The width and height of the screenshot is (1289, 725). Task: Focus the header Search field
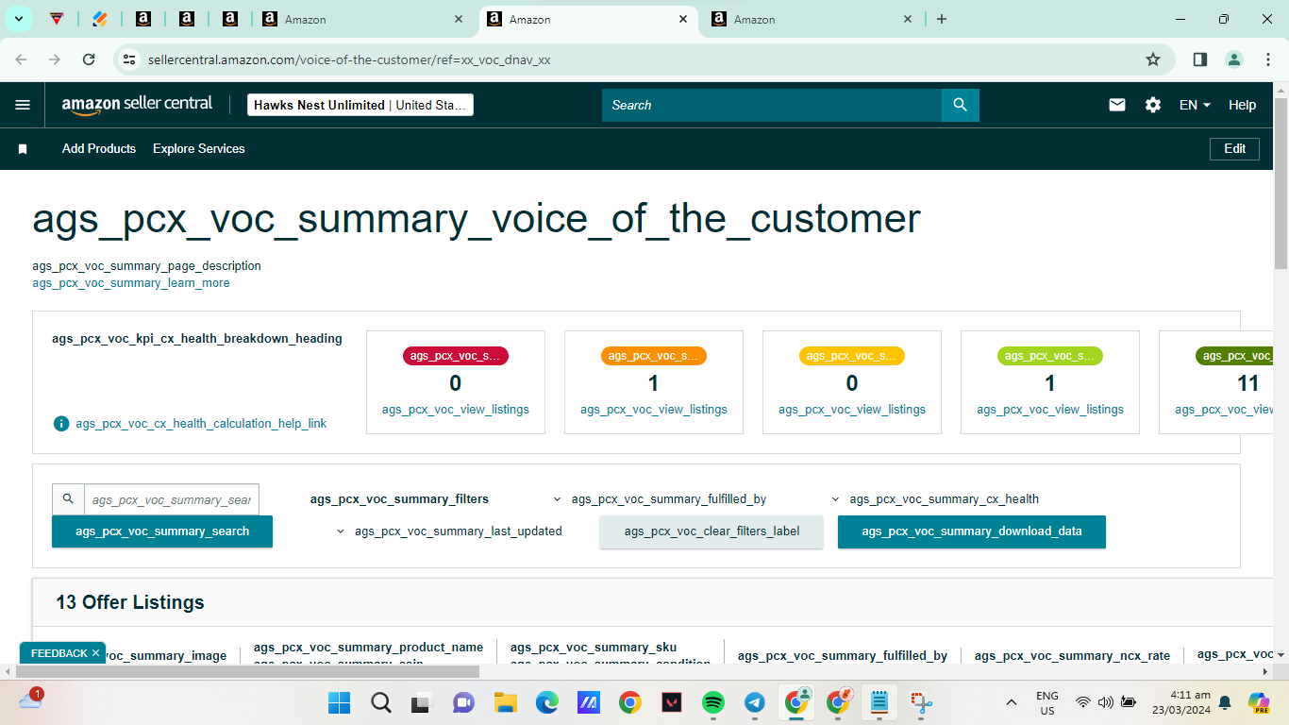tap(772, 105)
